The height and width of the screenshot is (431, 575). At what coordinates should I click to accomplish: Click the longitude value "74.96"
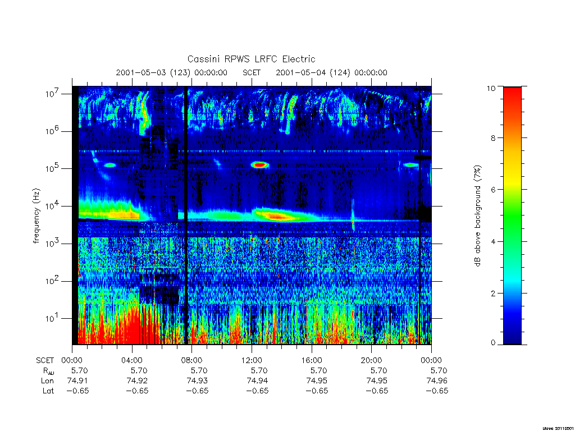tap(437, 381)
